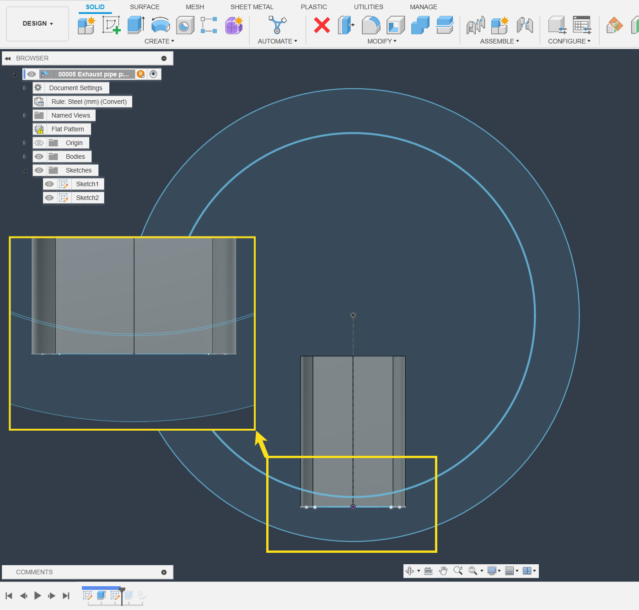Open the CREATE dropdown menu
This screenshot has height=610, width=639.
159,41
